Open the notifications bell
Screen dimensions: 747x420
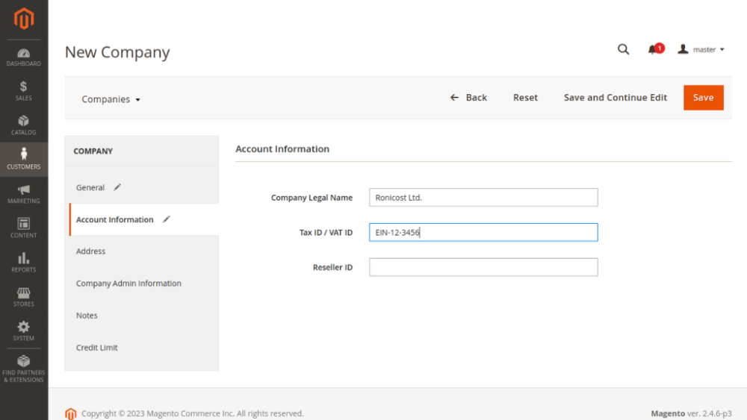pos(655,49)
